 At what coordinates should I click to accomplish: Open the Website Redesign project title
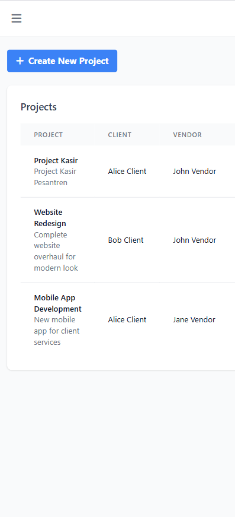coord(50,218)
